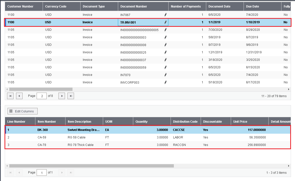Screen dimensions: 295x181
Task: Click the page number field showing 2
Action: [42, 96]
